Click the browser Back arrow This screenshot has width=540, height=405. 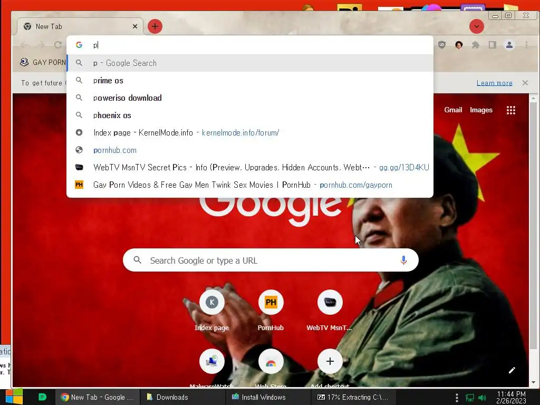click(24, 45)
